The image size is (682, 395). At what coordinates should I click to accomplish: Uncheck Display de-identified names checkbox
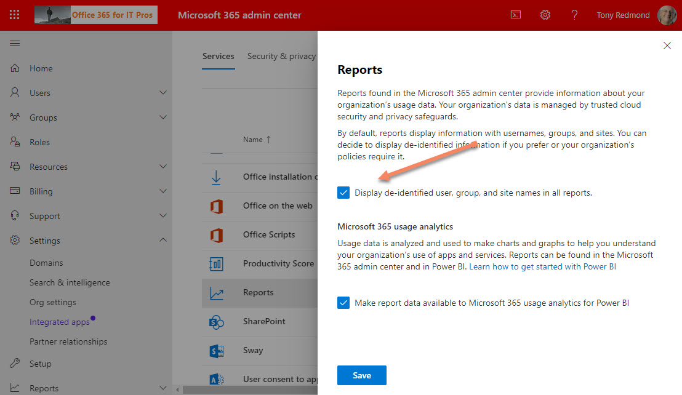click(x=343, y=193)
